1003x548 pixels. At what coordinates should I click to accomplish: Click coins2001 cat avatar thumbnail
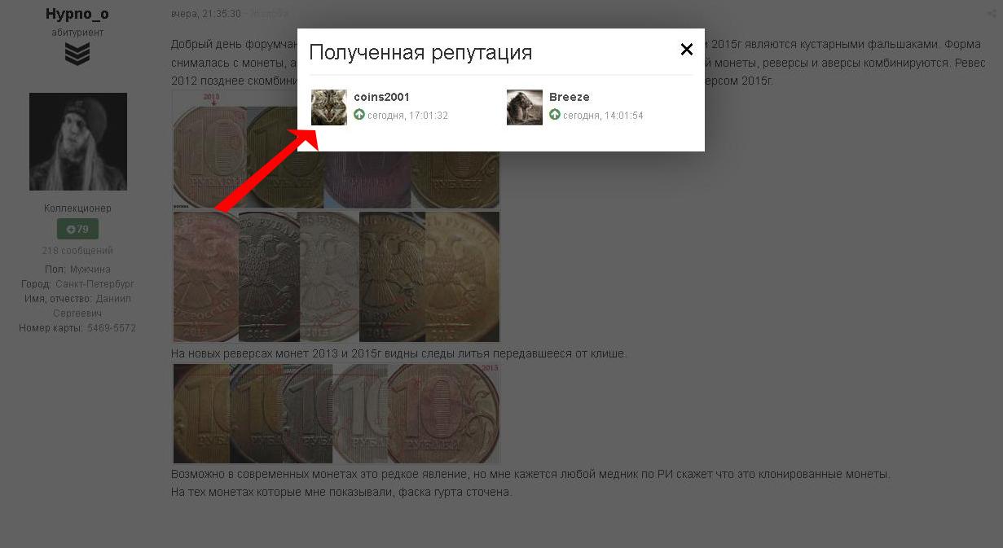coord(329,107)
